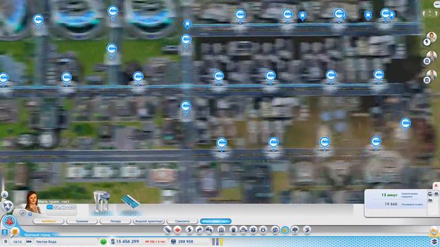Viewport: 440px width, 247px height.
Task: Open the Government buildings menu icon
Action: tap(221, 230)
